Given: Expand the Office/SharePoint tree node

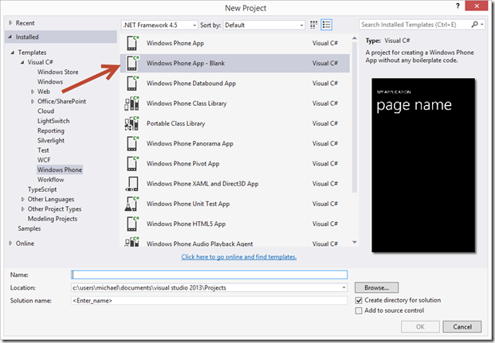Looking at the screenshot, I should pos(32,101).
